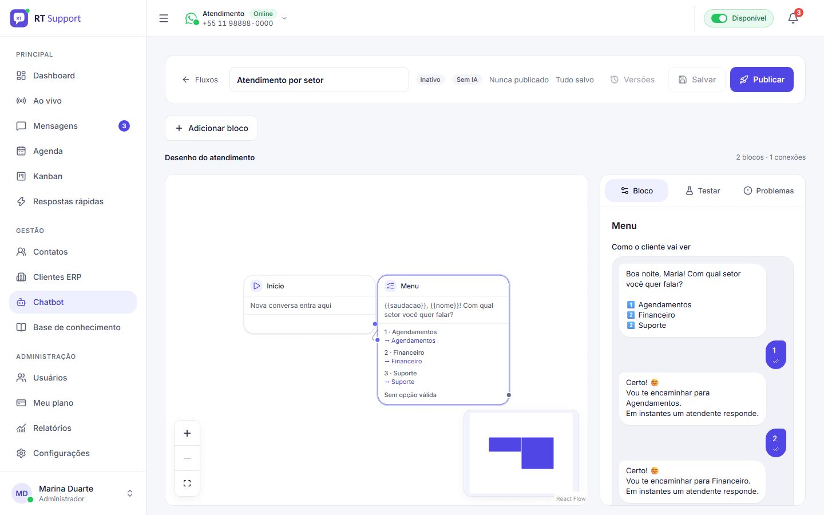This screenshot has height=515, width=824.
Task: Select the Menu node header
Action: coord(443,286)
